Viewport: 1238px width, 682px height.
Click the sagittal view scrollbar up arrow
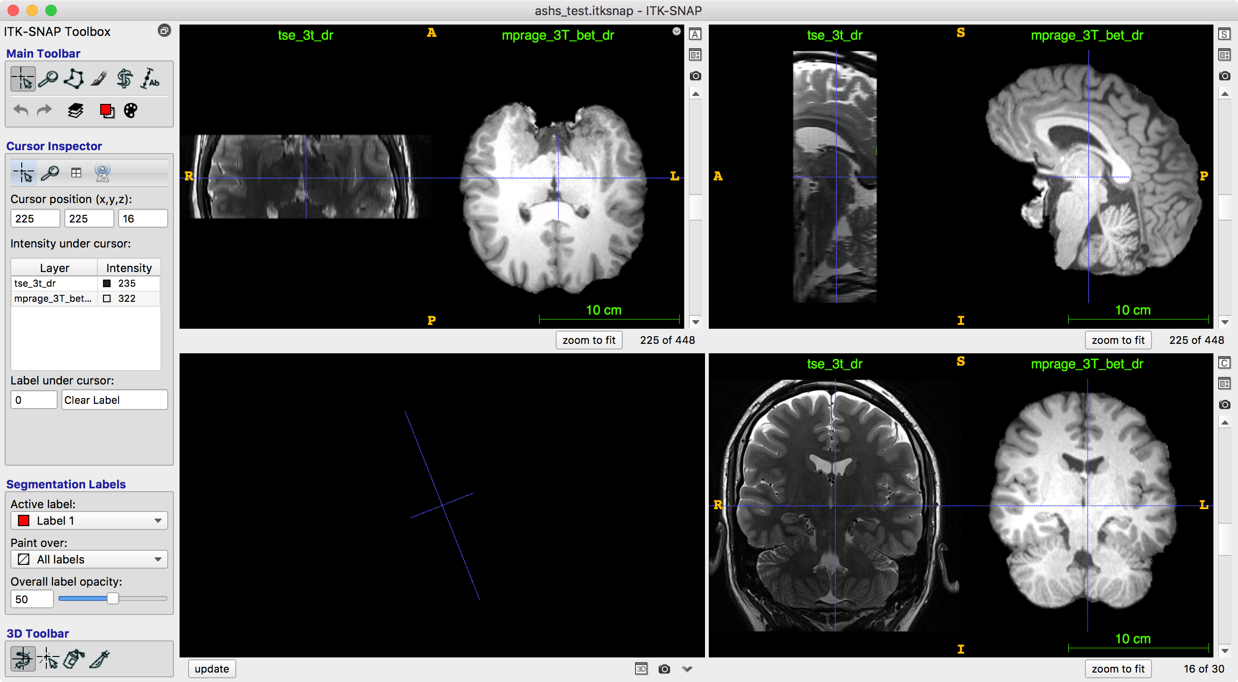tap(1225, 94)
